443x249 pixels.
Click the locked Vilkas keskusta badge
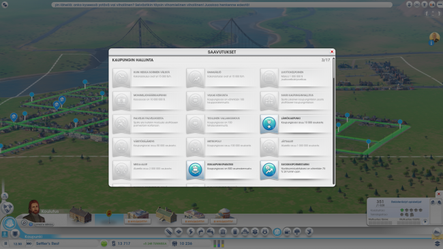pos(195,101)
